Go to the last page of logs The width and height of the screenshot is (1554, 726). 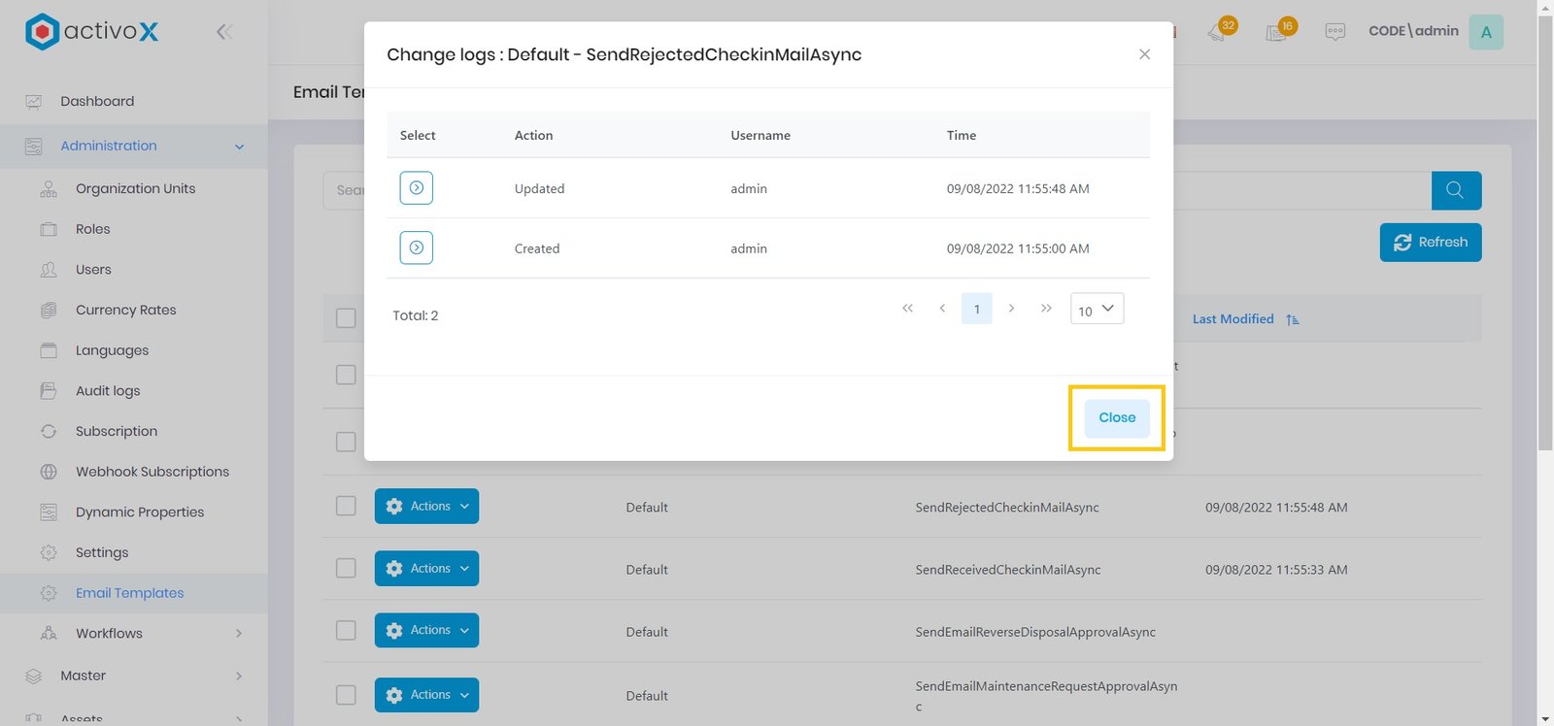[1046, 309]
